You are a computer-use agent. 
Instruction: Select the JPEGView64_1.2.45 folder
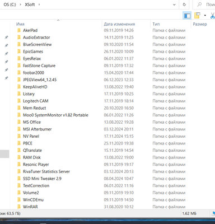pos(40,80)
